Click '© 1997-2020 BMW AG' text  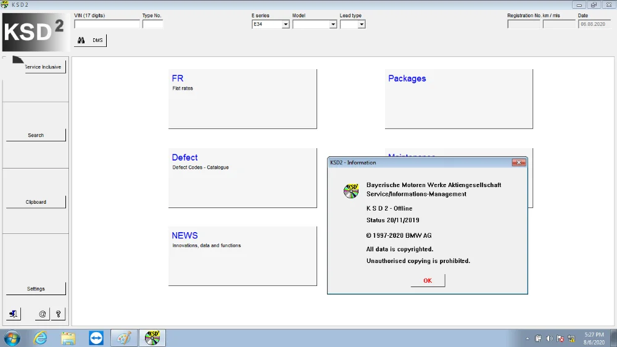coord(399,235)
